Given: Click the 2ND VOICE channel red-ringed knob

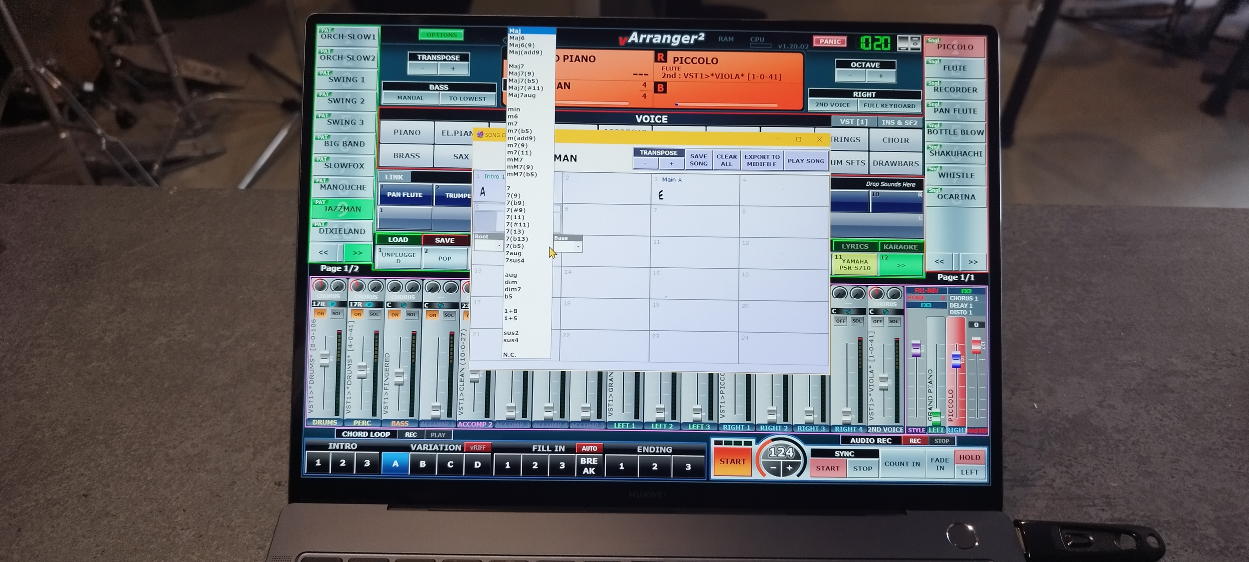Looking at the screenshot, I should pos(876,293).
